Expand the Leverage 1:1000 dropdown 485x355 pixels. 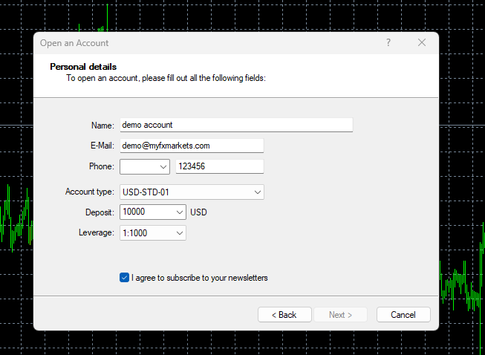180,233
